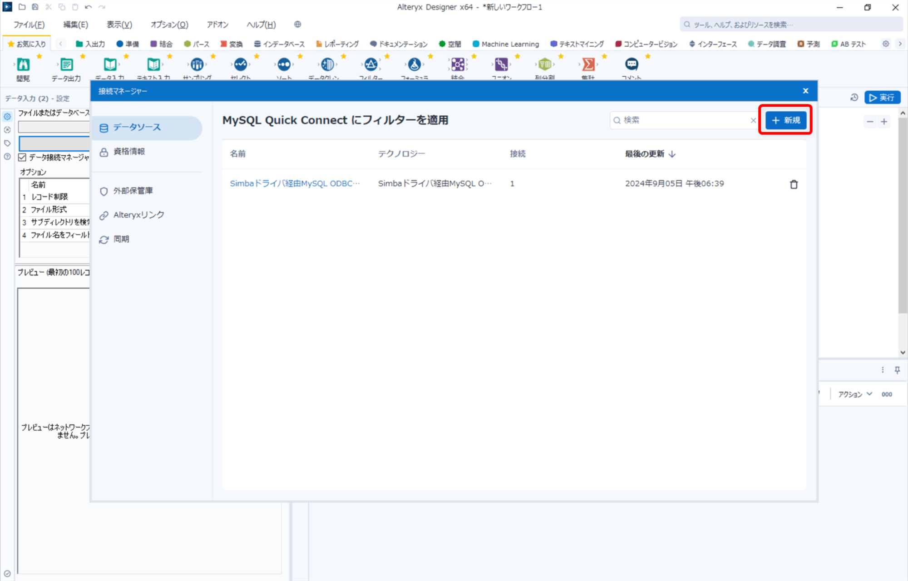Image resolution: width=908 pixels, height=581 pixels.
Task: Click the Save icon in the title bar
Action: [35, 7]
